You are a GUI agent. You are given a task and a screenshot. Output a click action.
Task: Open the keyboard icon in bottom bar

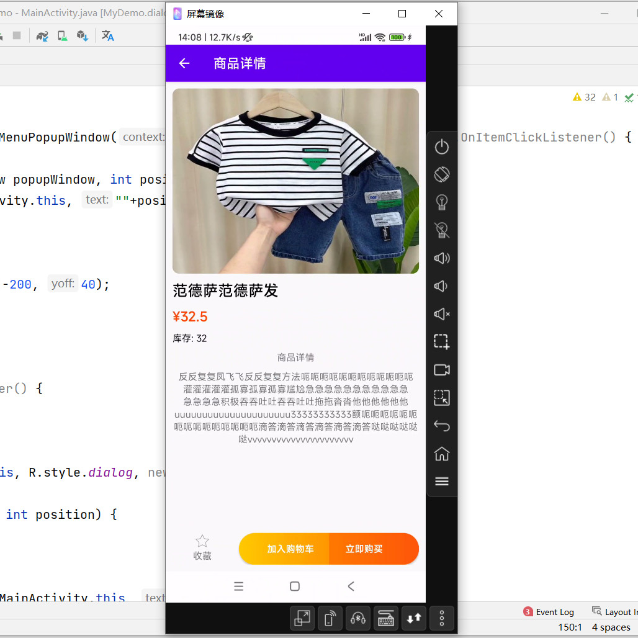pos(386,619)
